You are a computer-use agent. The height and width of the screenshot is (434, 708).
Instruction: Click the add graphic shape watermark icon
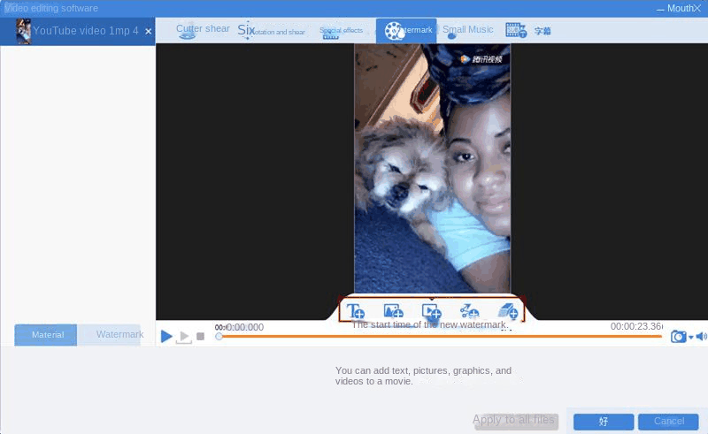[469, 310]
